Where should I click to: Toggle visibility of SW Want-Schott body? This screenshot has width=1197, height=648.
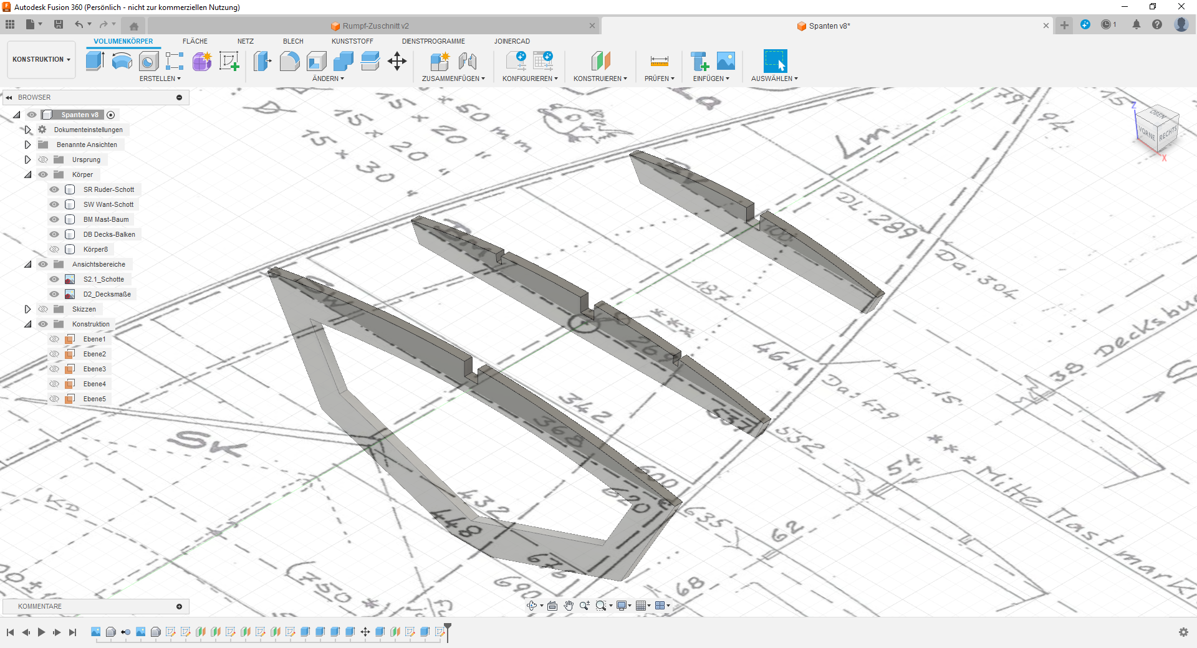click(x=54, y=204)
